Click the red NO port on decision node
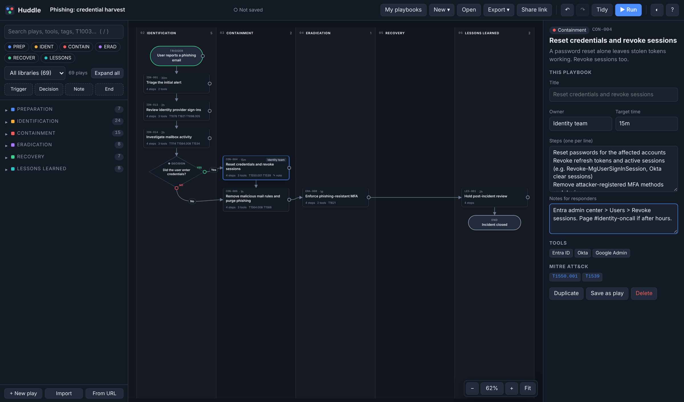The height and width of the screenshot is (402, 684). 176,188
